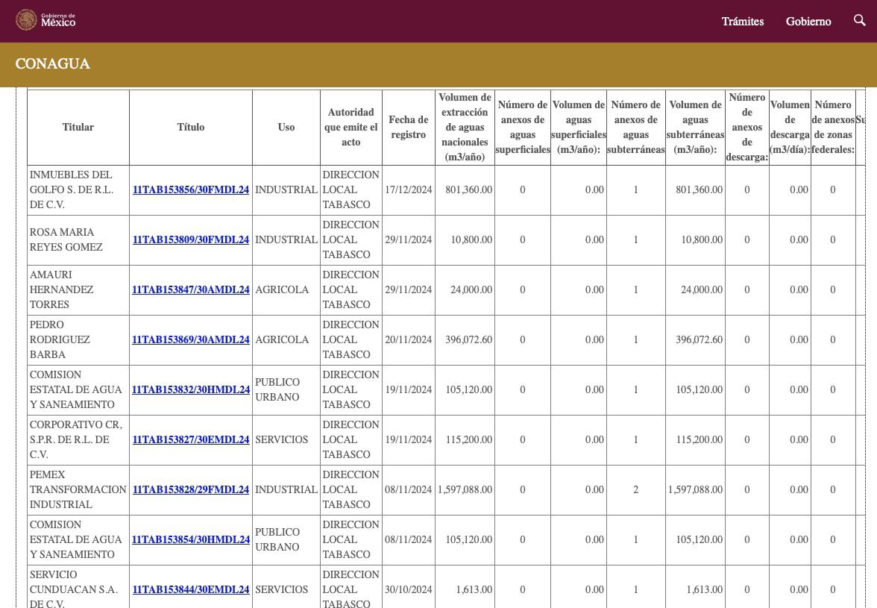
Task: Click INDUSTRIAL use in PEMEX row
Action: pyautogui.click(x=286, y=489)
